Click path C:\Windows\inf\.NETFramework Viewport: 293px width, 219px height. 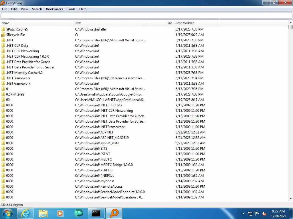(100, 127)
